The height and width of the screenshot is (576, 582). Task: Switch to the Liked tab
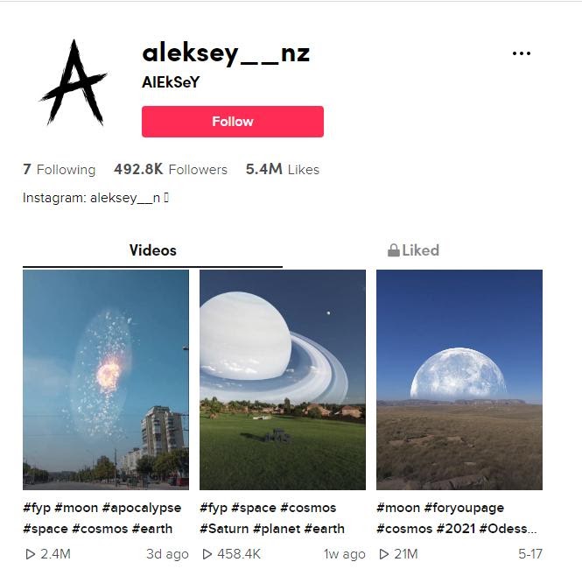pyautogui.click(x=413, y=250)
